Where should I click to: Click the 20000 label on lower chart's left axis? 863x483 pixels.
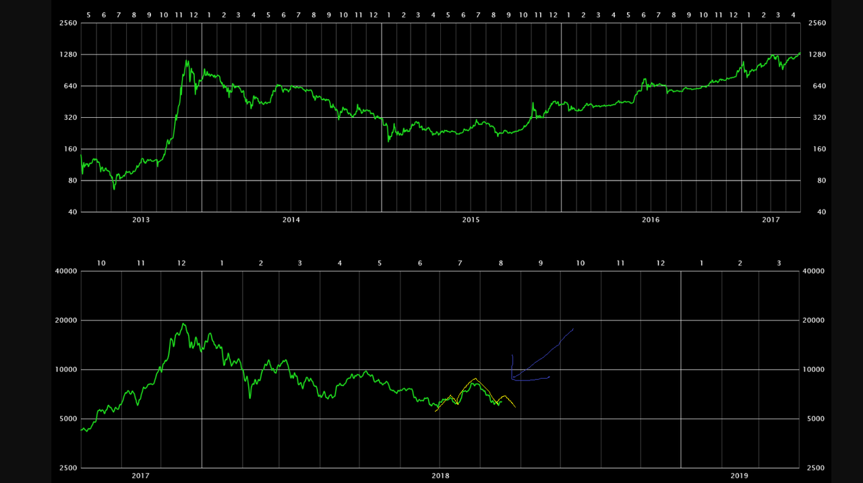pyautogui.click(x=67, y=321)
